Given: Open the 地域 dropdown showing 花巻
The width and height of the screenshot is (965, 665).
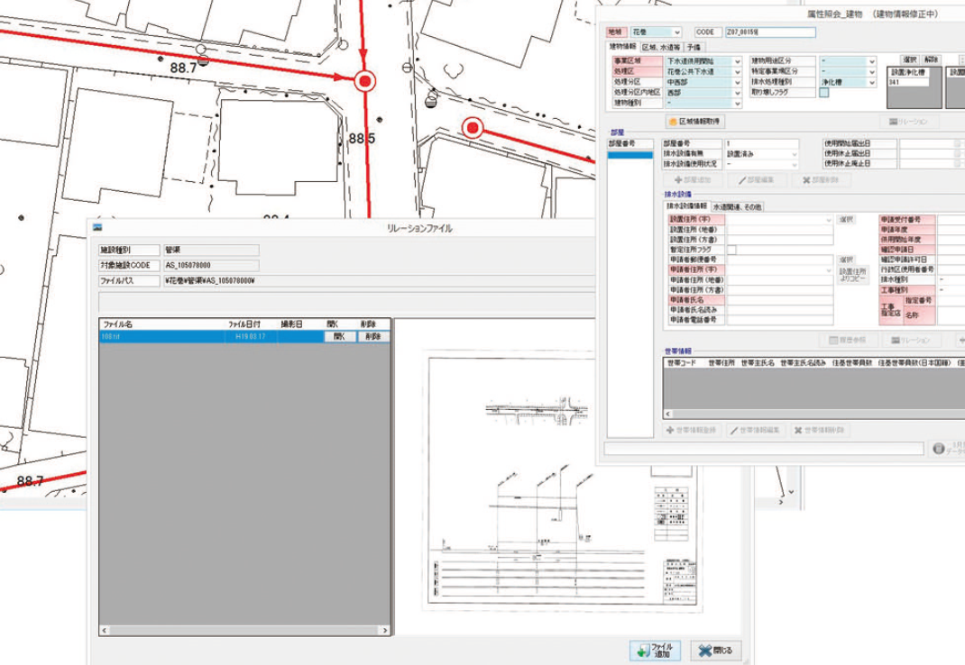Looking at the screenshot, I should 656,32.
